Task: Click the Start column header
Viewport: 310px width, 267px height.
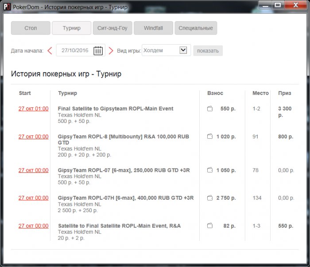Action: click(25, 93)
